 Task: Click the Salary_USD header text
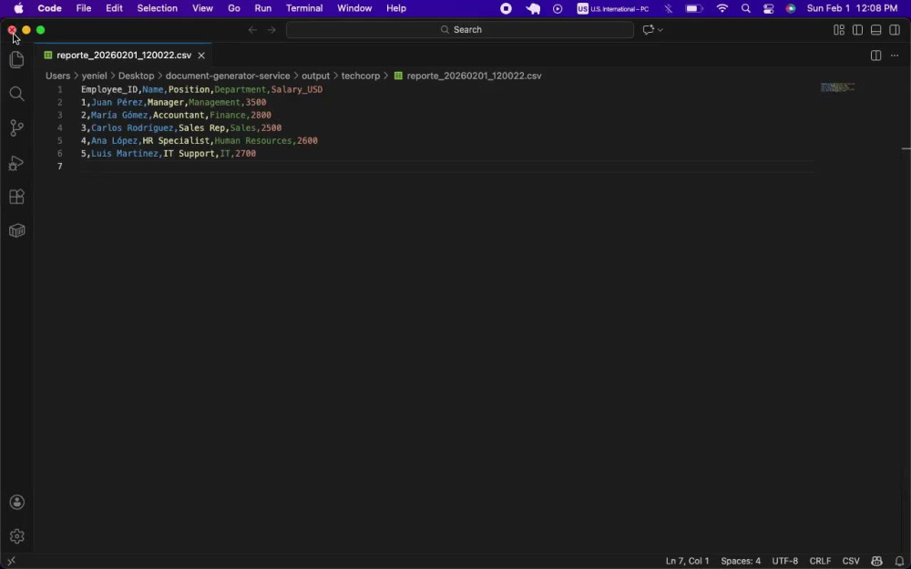296,89
